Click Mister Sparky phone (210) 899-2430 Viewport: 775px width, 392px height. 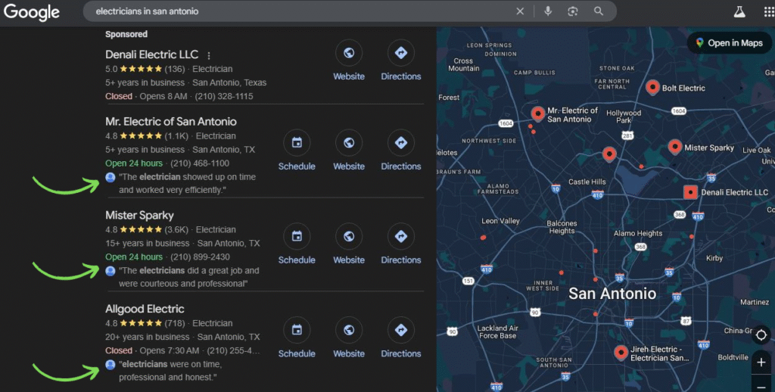[x=200, y=257]
